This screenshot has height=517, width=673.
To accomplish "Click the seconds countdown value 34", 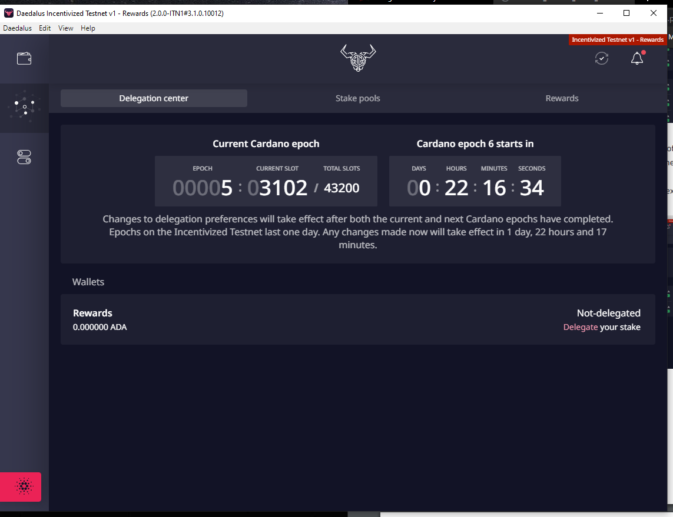I will point(532,188).
